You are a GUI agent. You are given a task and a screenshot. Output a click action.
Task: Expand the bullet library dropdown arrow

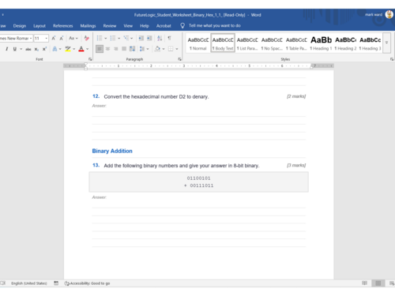coord(105,39)
